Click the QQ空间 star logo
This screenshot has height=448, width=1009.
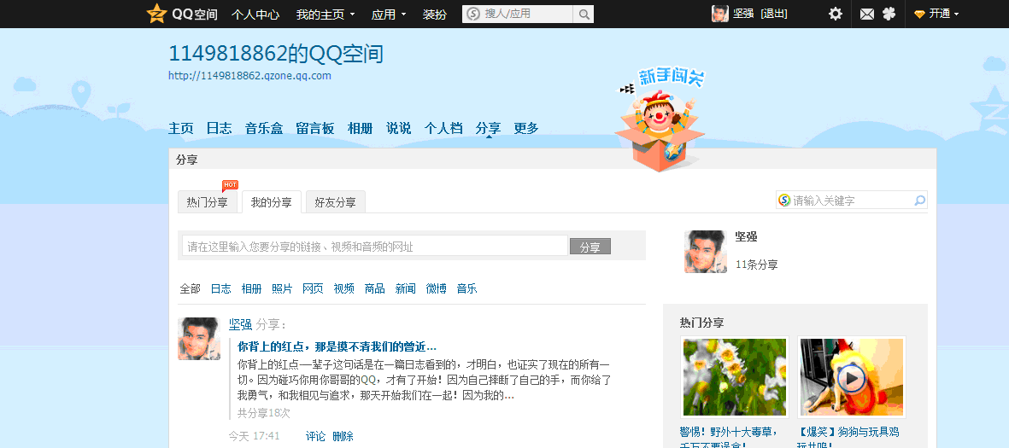pyautogui.click(x=156, y=14)
